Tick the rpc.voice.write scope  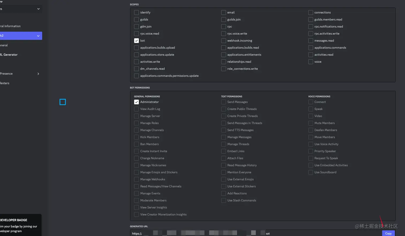(x=224, y=34)
